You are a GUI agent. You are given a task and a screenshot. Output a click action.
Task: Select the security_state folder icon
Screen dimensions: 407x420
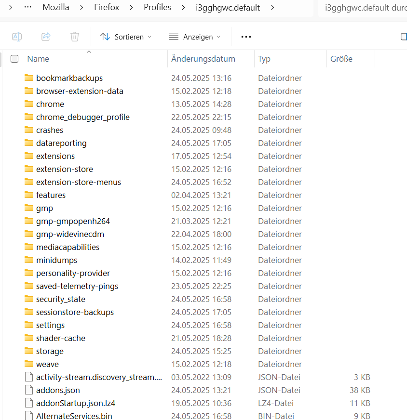[29, 299]
